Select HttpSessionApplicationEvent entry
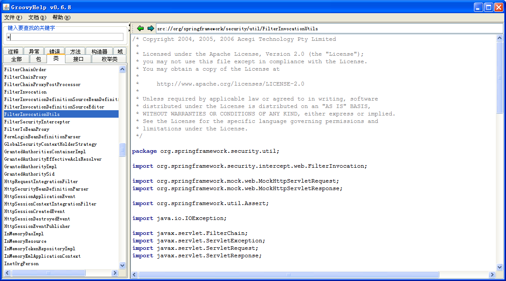This screenshot has width=506, height=281. tap(61, 196)
